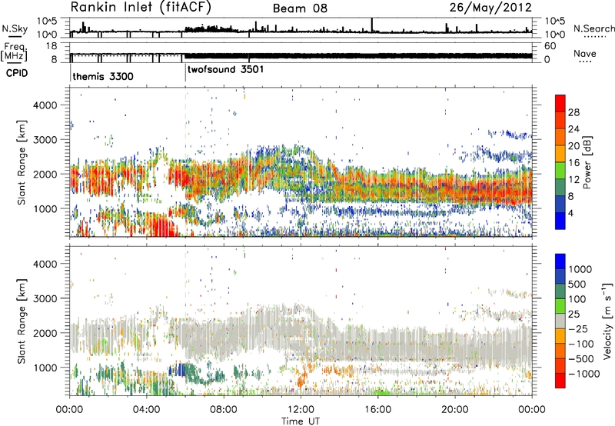Click the '18' tick on frequency axis
Viewport: 615px width, 426px height.
coord(52,46)
